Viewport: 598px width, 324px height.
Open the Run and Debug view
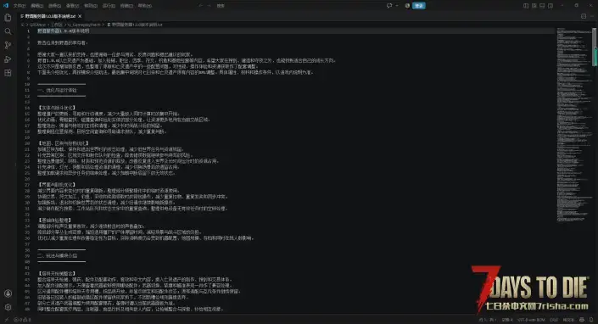[8, 59]
